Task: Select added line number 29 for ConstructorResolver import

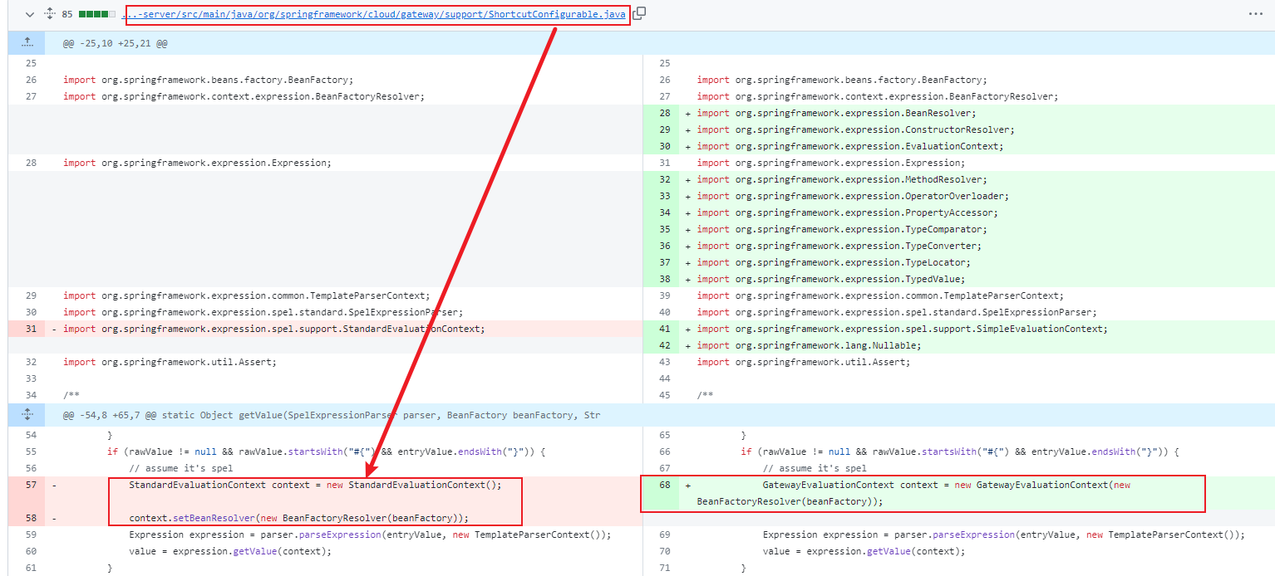Action: tap(664, 129)
